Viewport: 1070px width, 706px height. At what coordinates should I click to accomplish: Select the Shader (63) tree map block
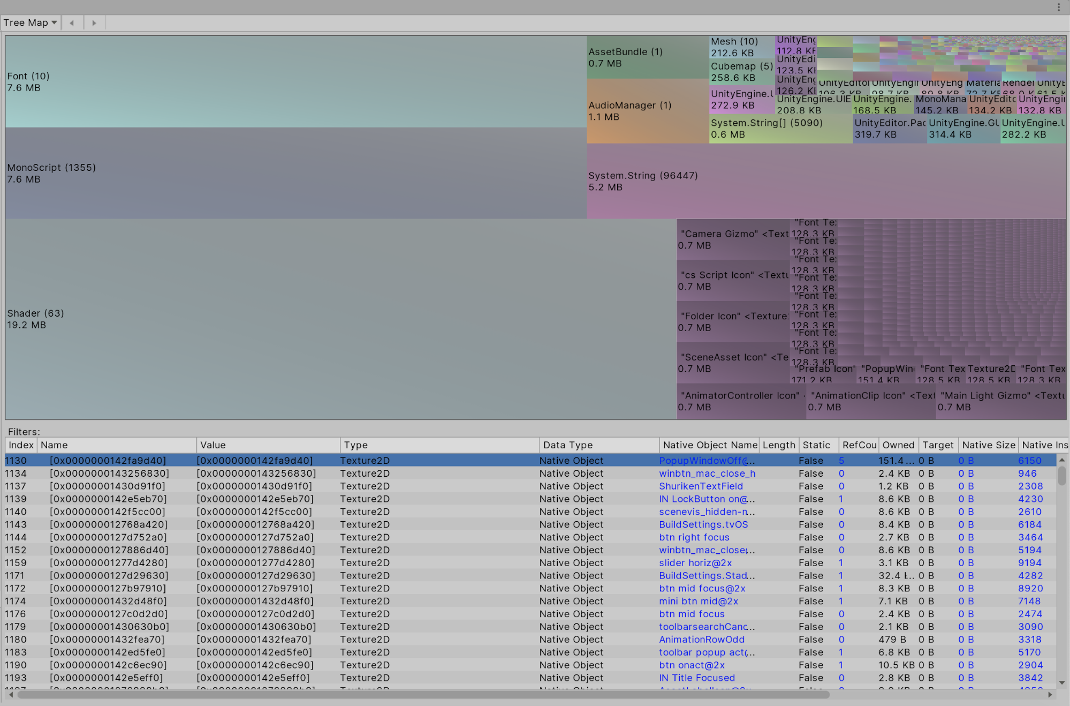tap(340, 319)
